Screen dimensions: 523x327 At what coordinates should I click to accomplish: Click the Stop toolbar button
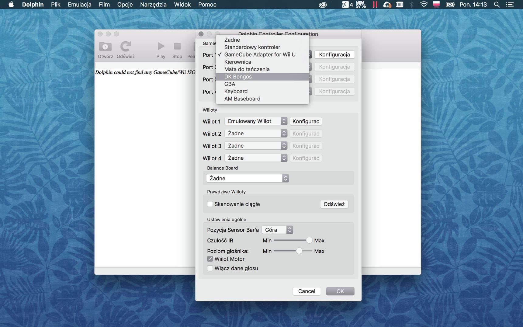point(177,50)
